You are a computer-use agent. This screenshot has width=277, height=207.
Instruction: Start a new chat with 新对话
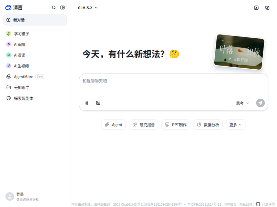(35, 20)
